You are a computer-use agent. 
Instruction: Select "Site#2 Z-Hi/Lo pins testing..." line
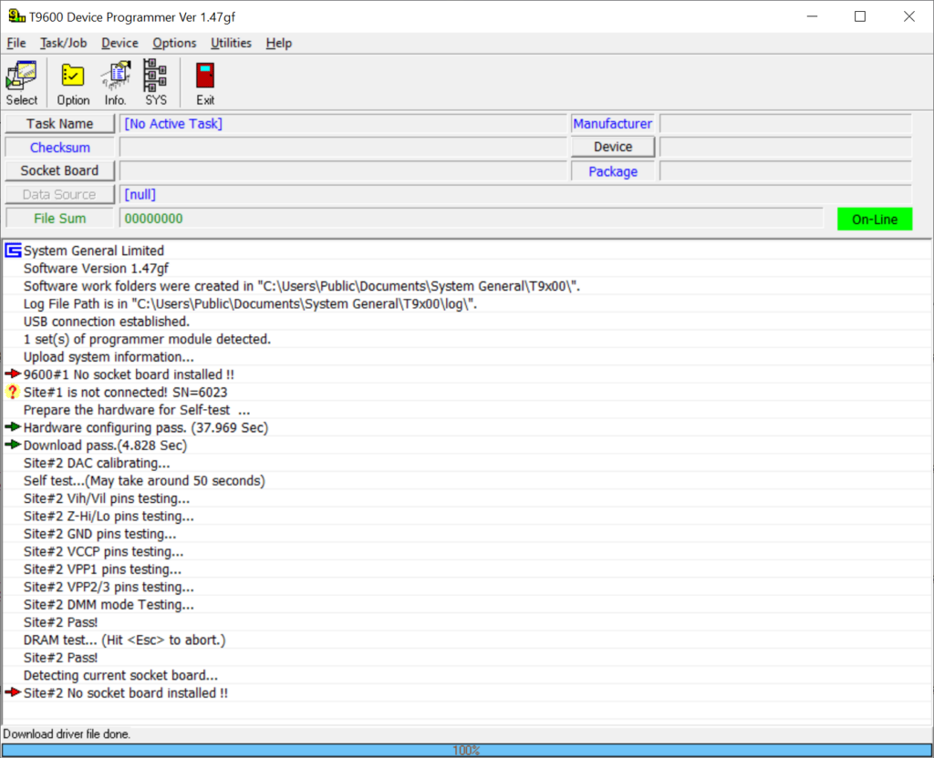click(x=109, y=516)
